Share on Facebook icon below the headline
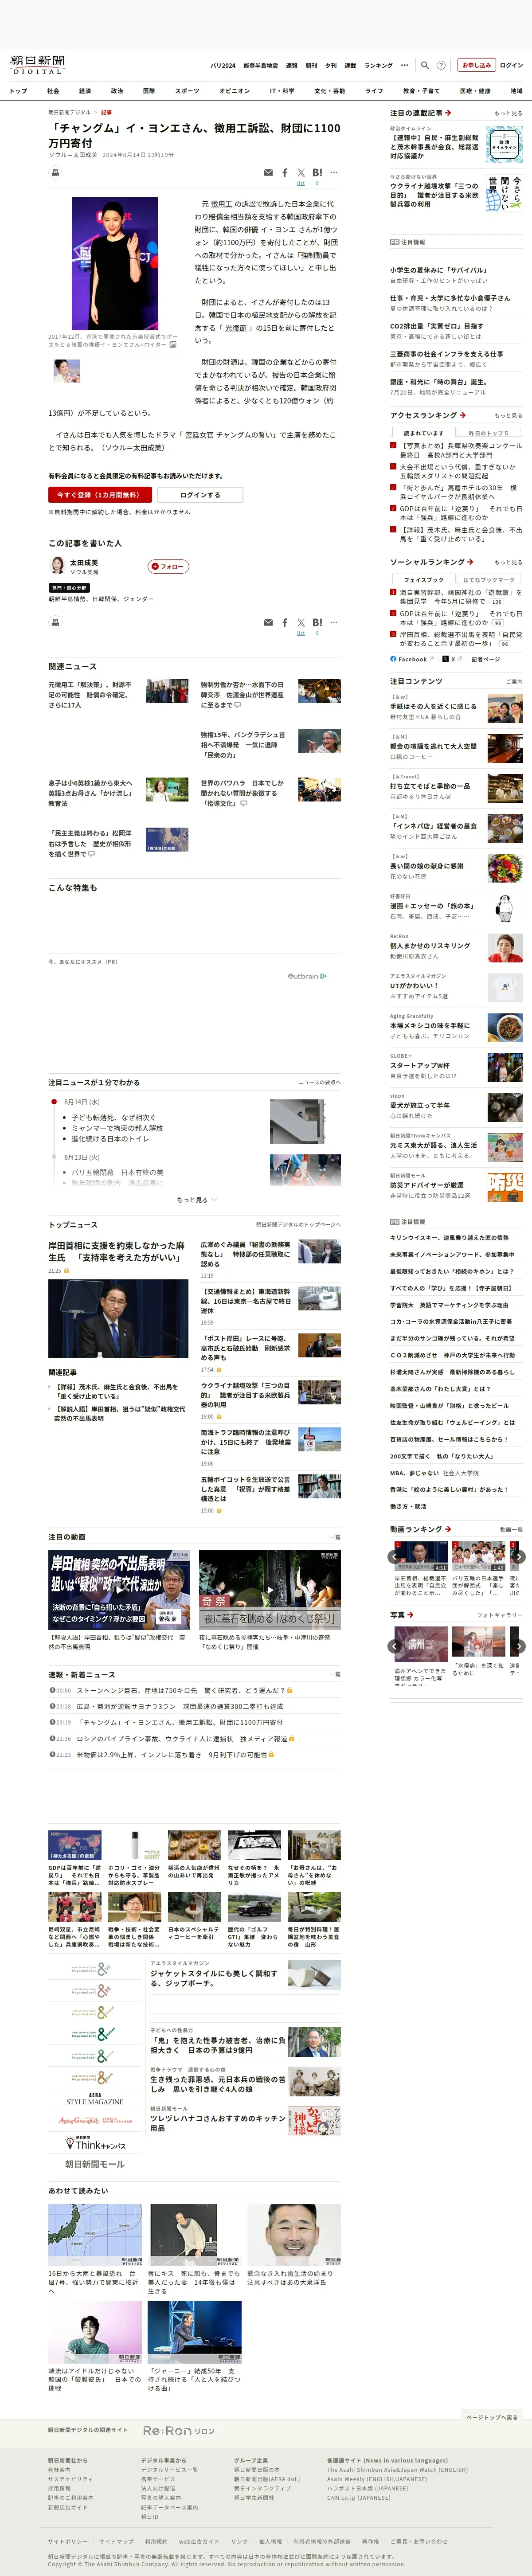 284,173
